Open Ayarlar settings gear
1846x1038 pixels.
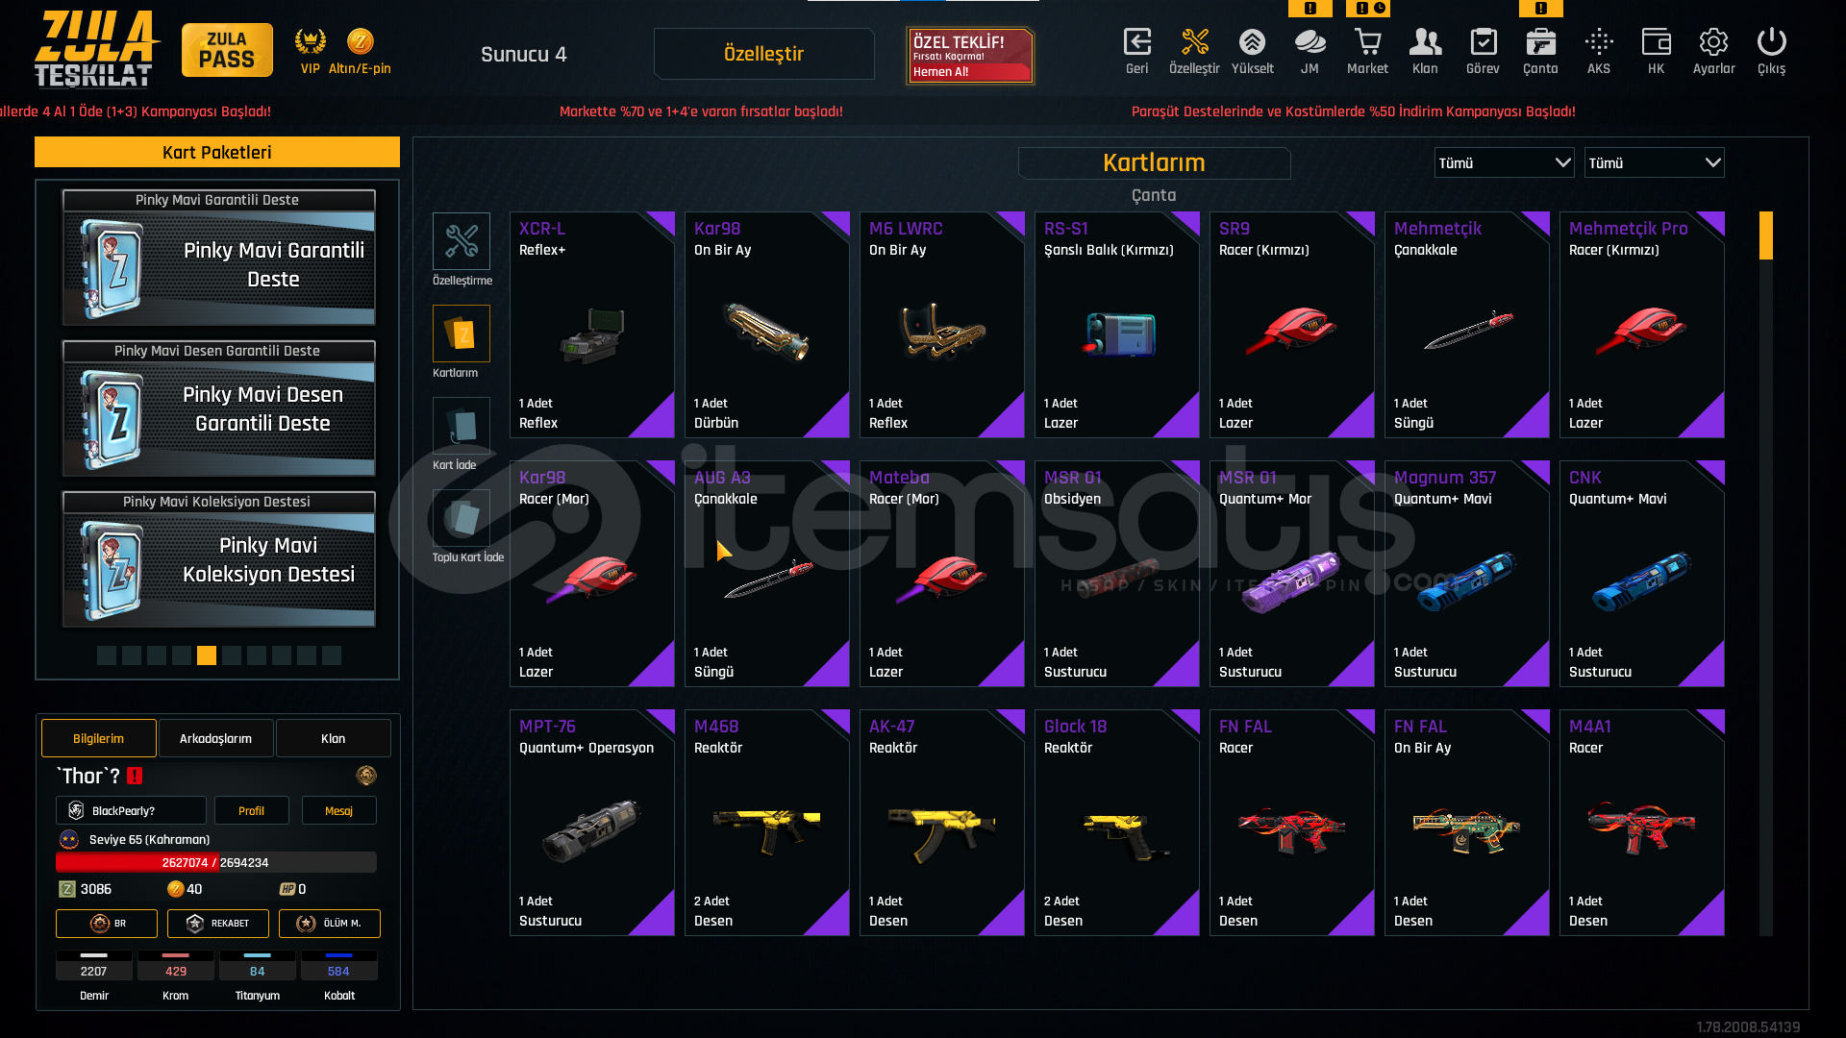point(1713,51)
